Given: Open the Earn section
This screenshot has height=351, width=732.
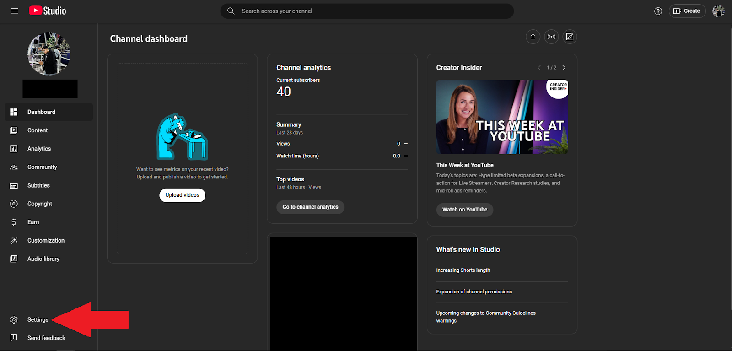Looking at the screenshot, I should (x=48, y=222).
